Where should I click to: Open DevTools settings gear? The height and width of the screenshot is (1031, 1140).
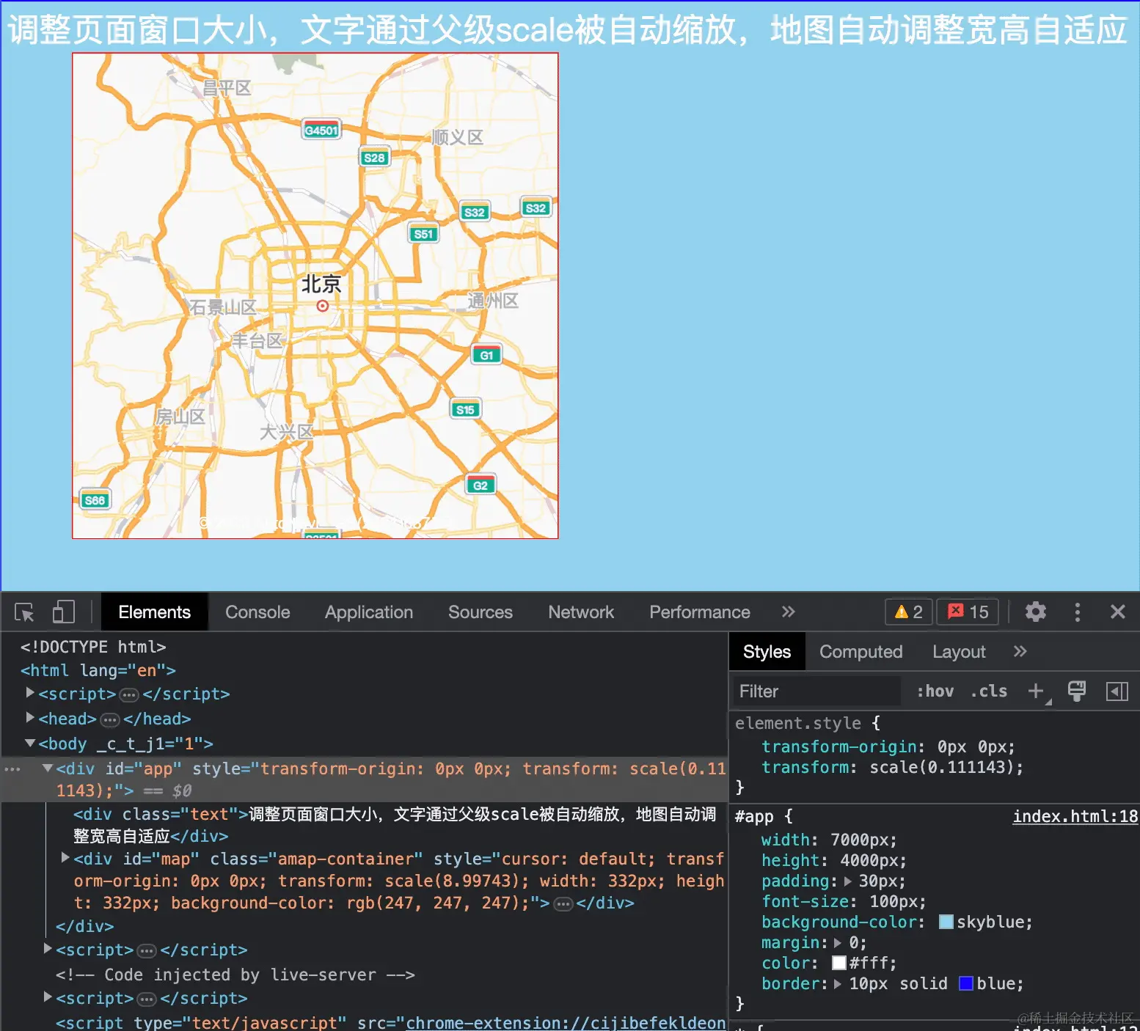coord(1035,612)
